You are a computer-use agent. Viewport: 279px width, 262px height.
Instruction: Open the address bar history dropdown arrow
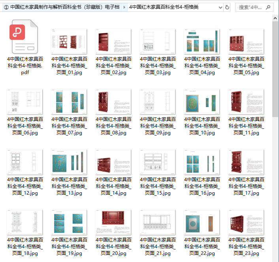point(220,7)
